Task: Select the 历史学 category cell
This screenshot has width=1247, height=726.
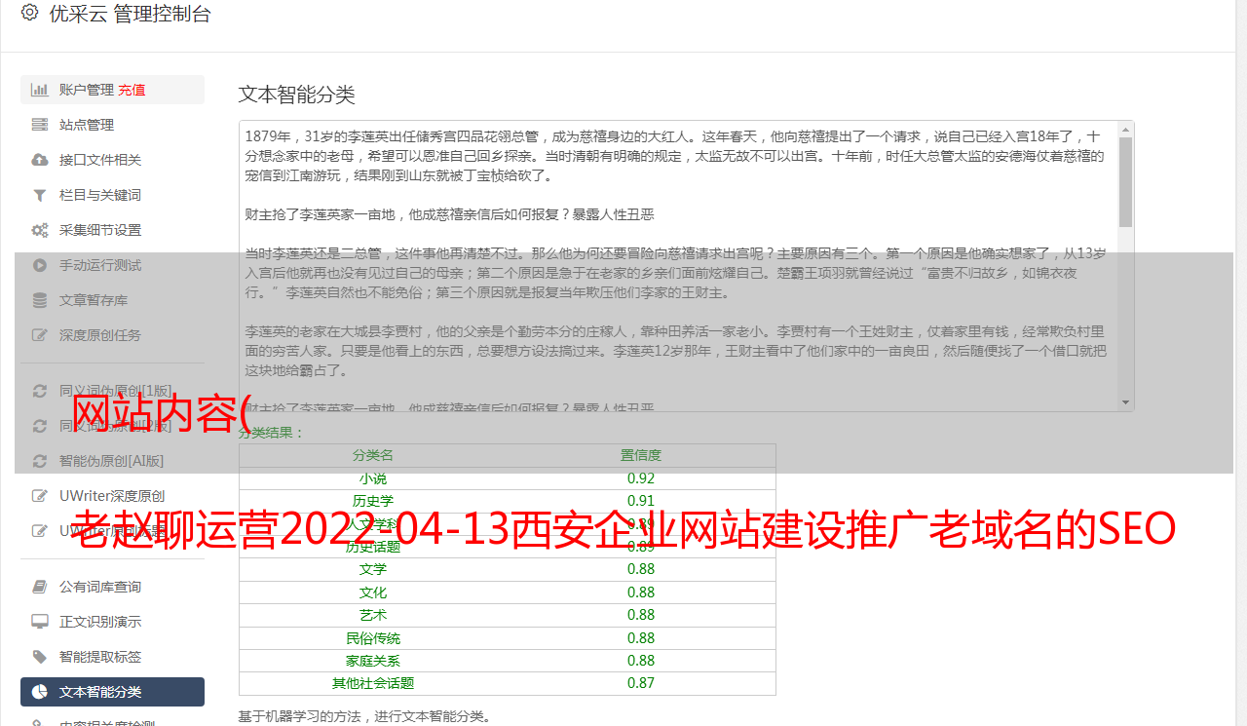Action: click(x=373, y=501)
